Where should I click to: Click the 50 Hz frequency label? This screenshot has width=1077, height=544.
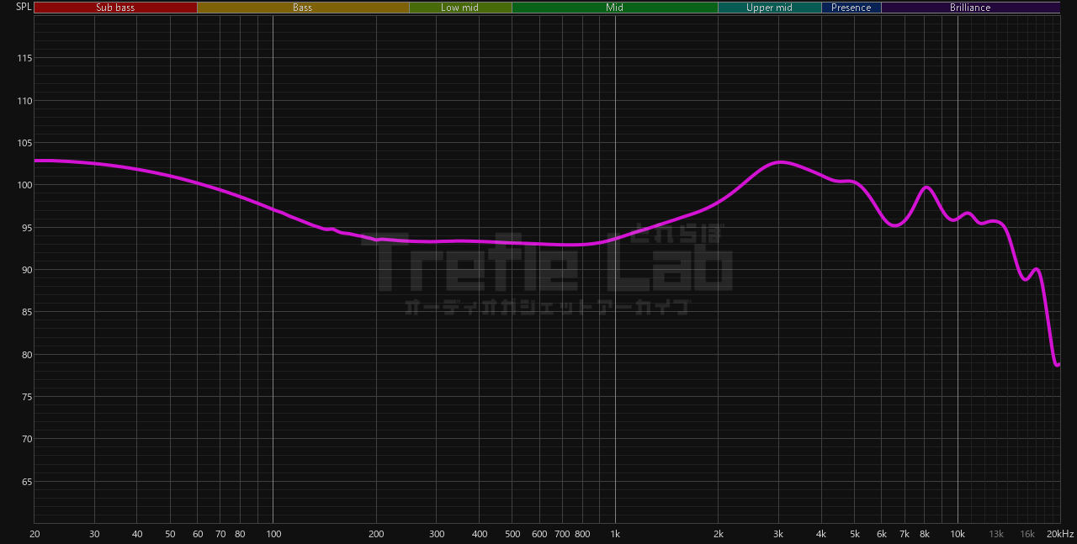[171, 534]
